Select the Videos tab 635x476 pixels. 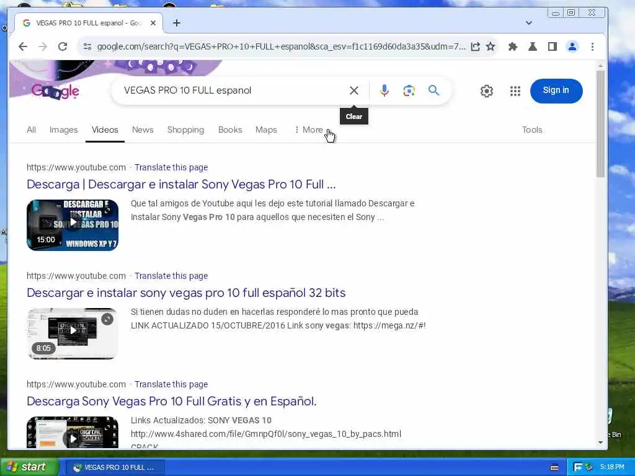point(105,130)
